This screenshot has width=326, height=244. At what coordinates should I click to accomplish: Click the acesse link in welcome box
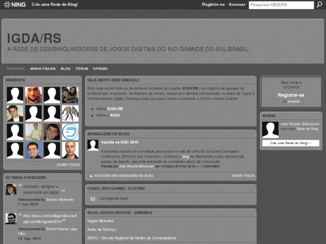point(294,101)
